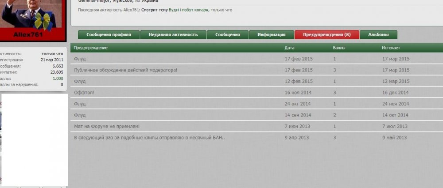
Task: Open warning about месячный БАН
Action: coord(149,138)
